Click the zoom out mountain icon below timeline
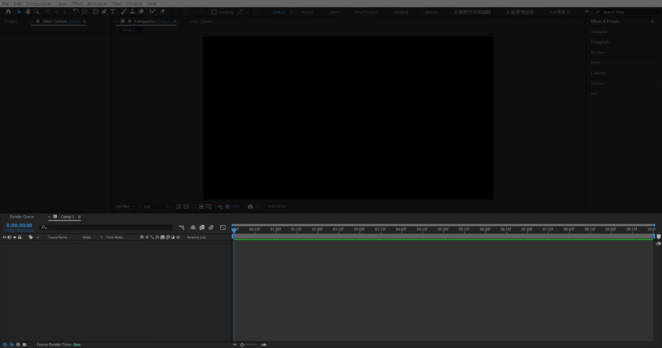 tap(235, 345)
